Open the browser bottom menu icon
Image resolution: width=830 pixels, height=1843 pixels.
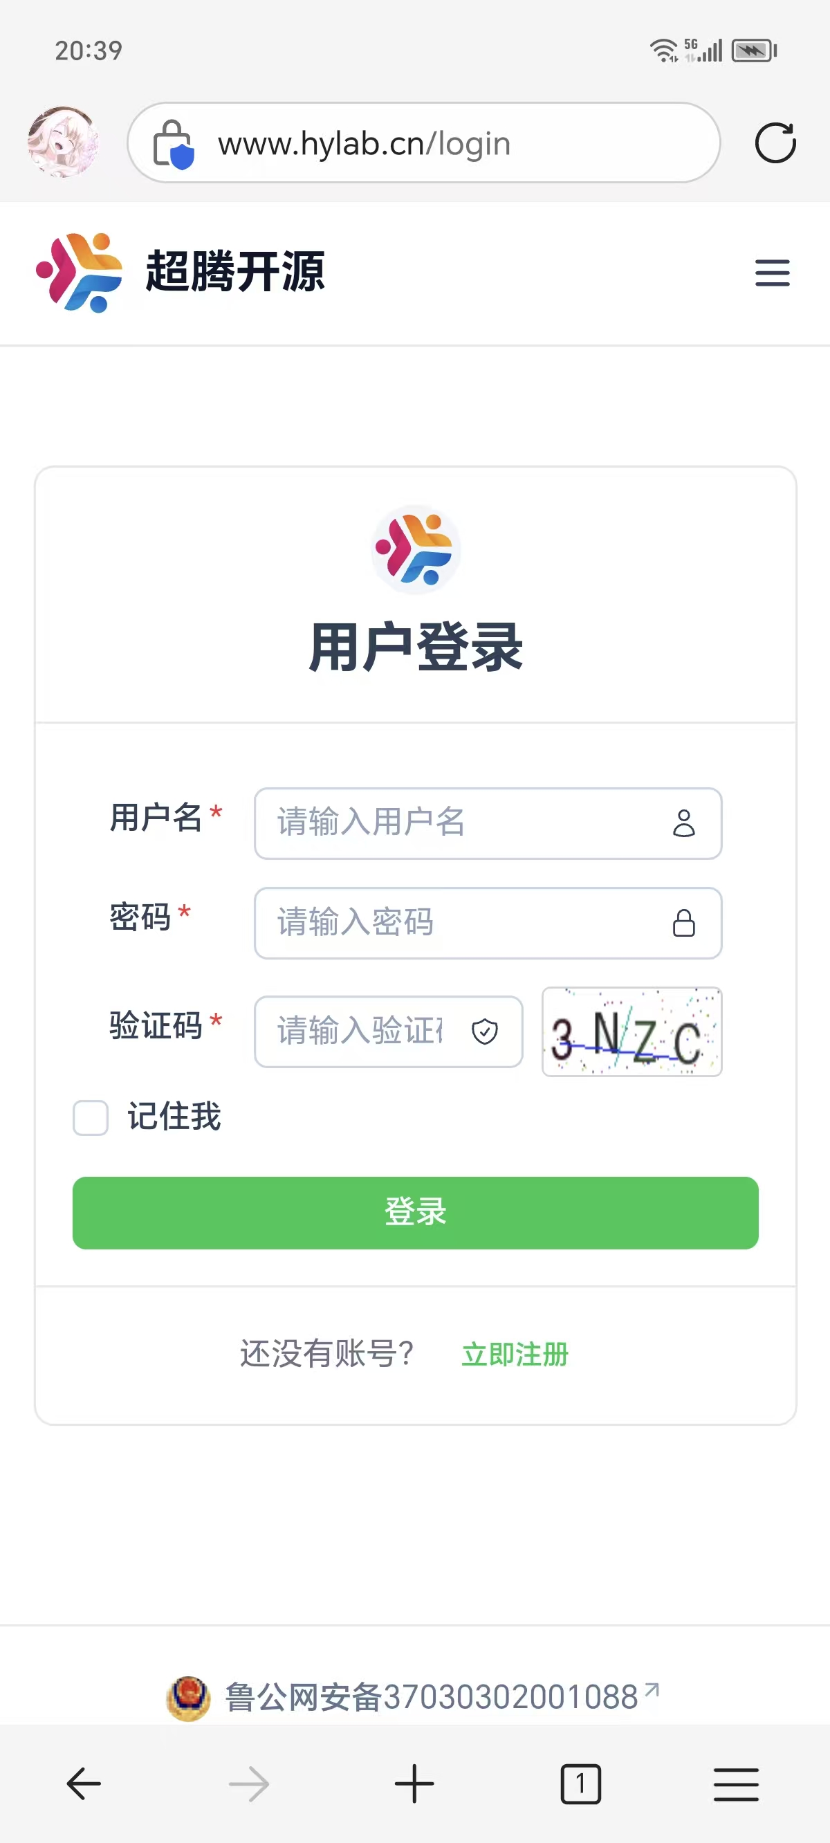735,1784
